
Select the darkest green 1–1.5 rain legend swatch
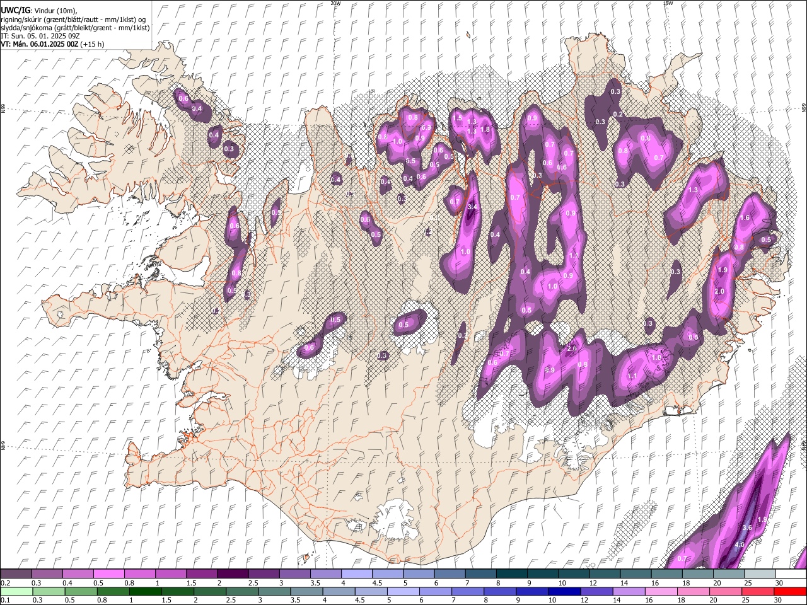coord(145,591)
